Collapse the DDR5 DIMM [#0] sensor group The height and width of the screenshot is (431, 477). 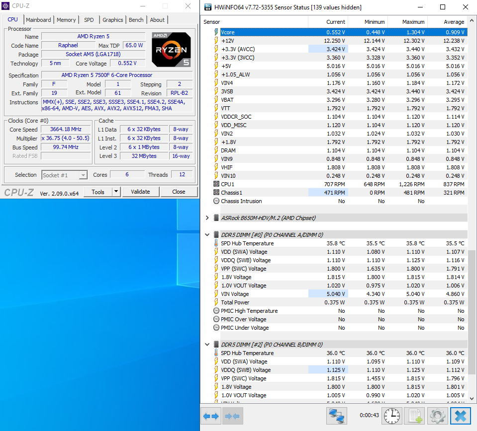[x=207, y=234]
